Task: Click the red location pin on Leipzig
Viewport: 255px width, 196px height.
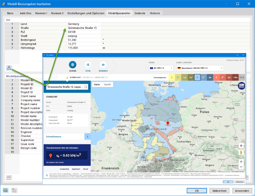Action: [x=168, y=123]
